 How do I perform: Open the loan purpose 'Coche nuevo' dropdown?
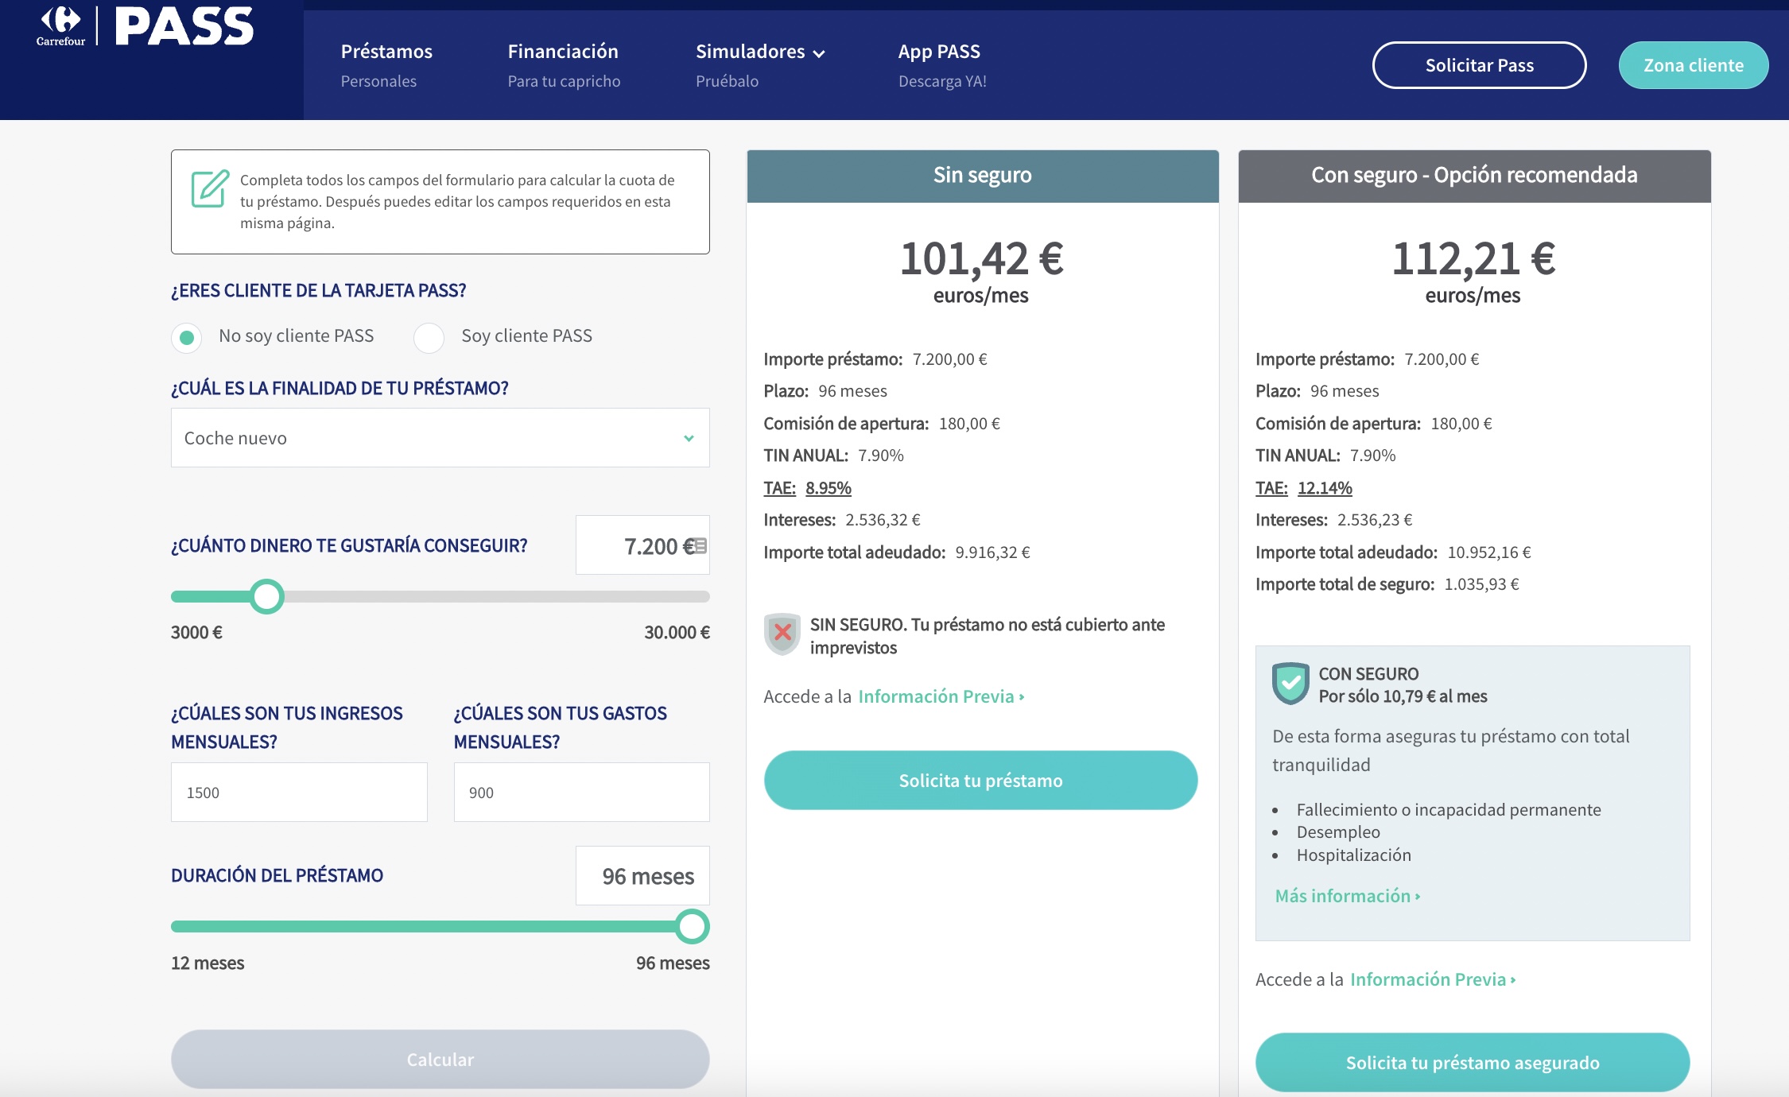[x=440, y=438]
